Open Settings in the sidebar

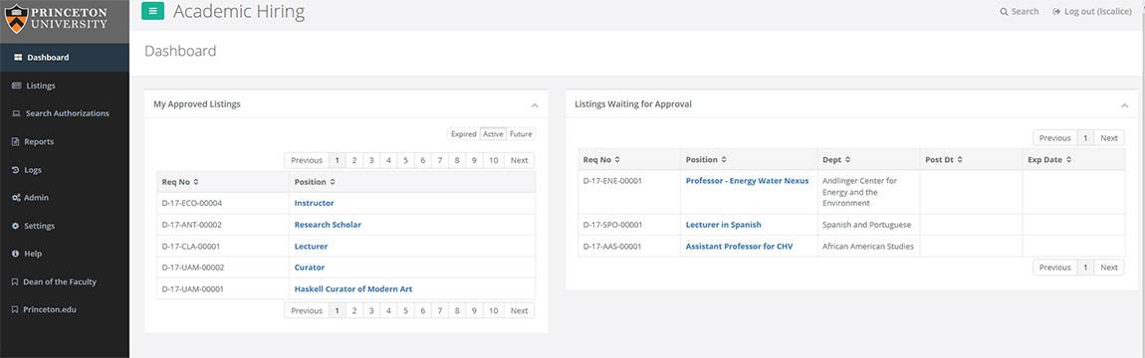[65, 226]
